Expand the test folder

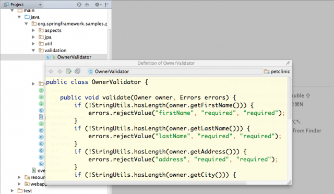pyautogui.click(x=13, y=190)
